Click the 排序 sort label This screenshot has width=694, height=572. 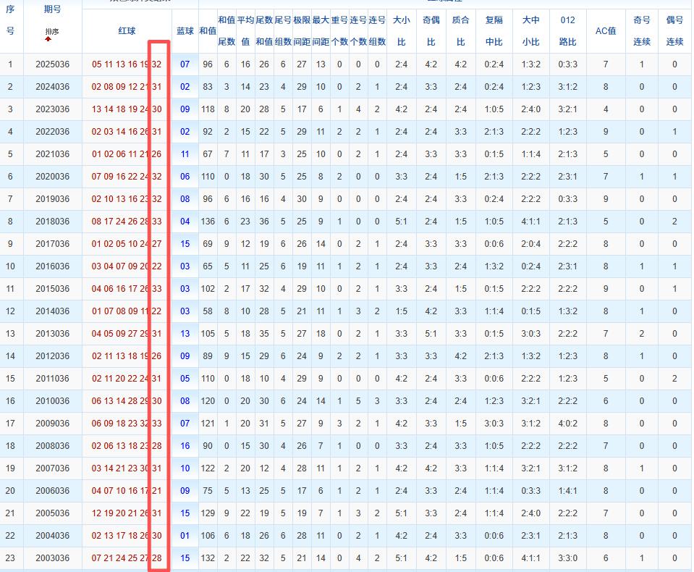point(52,32)
